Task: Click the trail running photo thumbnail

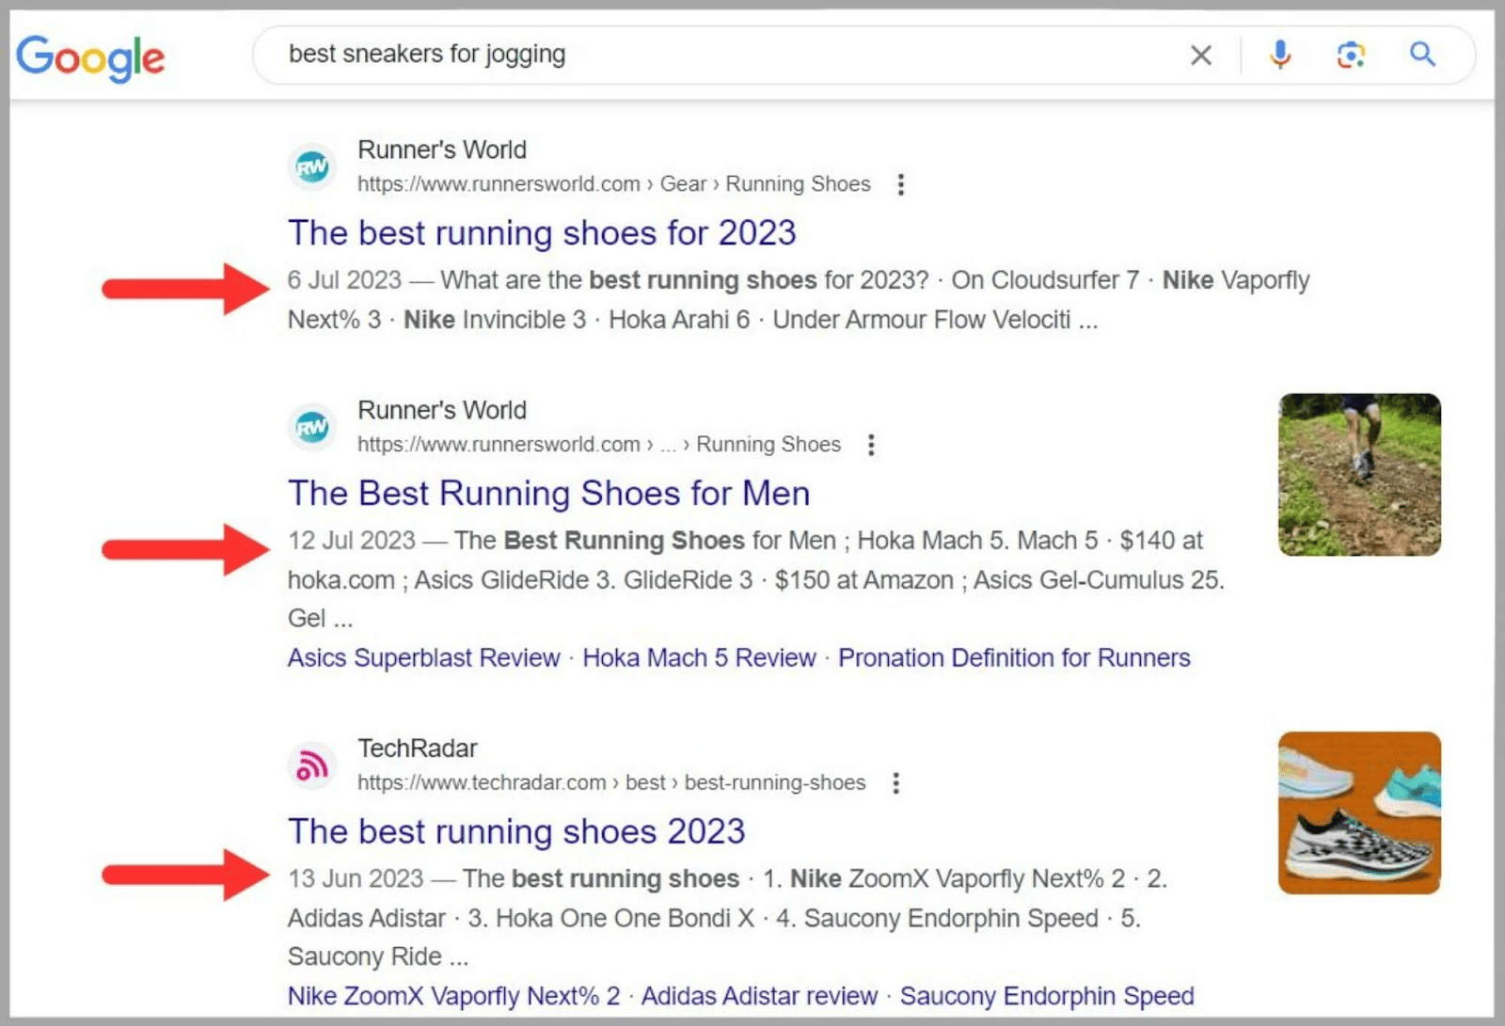Action: tap(1358, 474)
